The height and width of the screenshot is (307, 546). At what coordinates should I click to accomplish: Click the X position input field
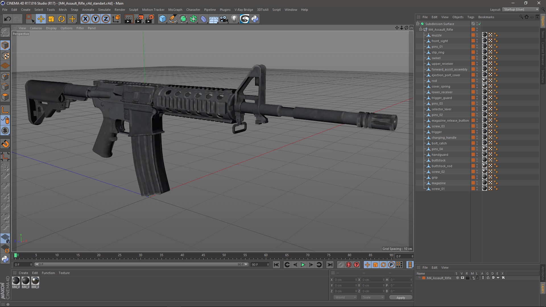345,280
